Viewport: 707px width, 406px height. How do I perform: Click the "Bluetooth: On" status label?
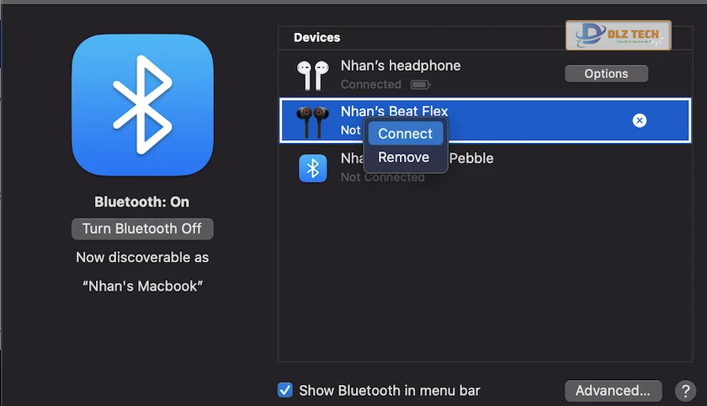tap(142, 202)
